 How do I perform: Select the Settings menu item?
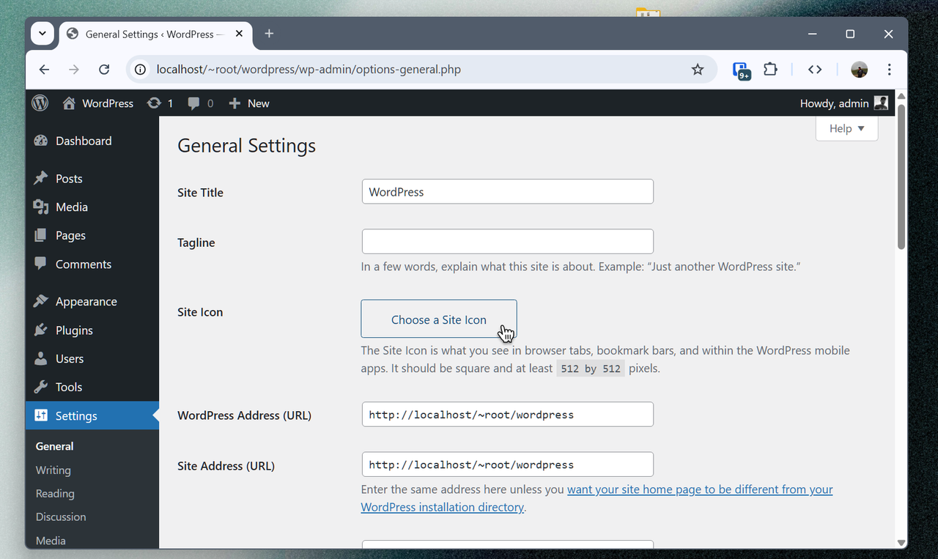pos(92,415)
